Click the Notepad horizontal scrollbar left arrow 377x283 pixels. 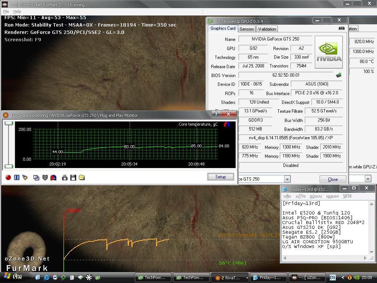click(285, 258)
